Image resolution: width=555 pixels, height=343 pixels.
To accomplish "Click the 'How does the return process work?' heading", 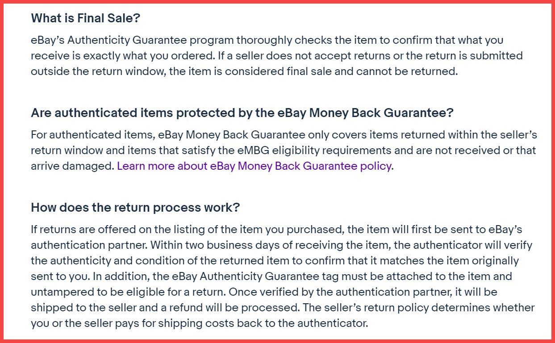I will pyautogui.click(x=135, y=208).
